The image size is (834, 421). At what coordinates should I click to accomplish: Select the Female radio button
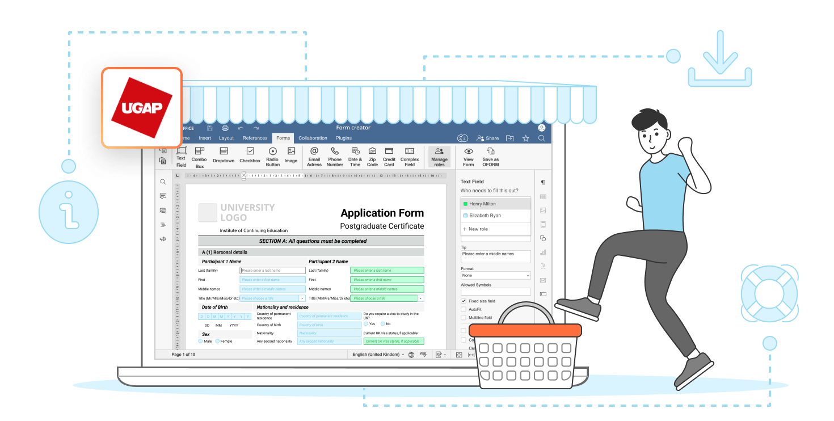point(217,341)
